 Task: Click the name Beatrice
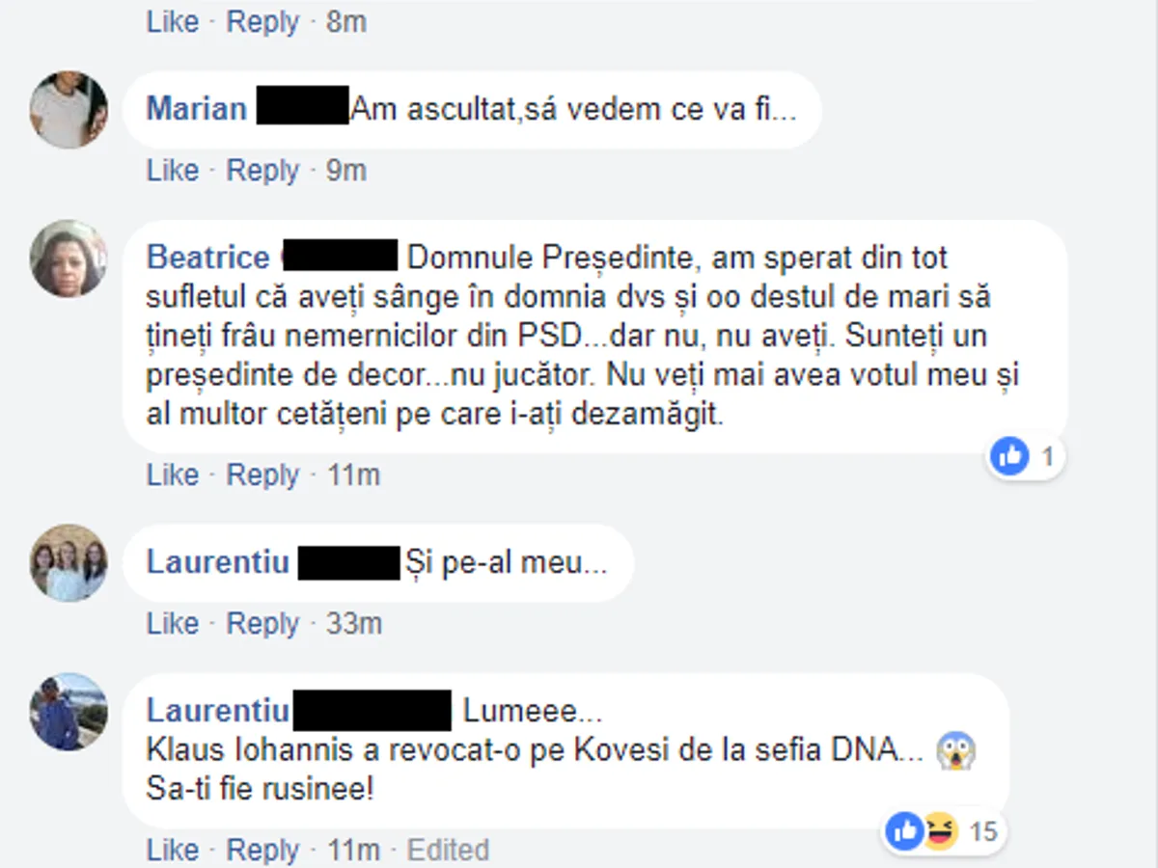click(207, 258)
